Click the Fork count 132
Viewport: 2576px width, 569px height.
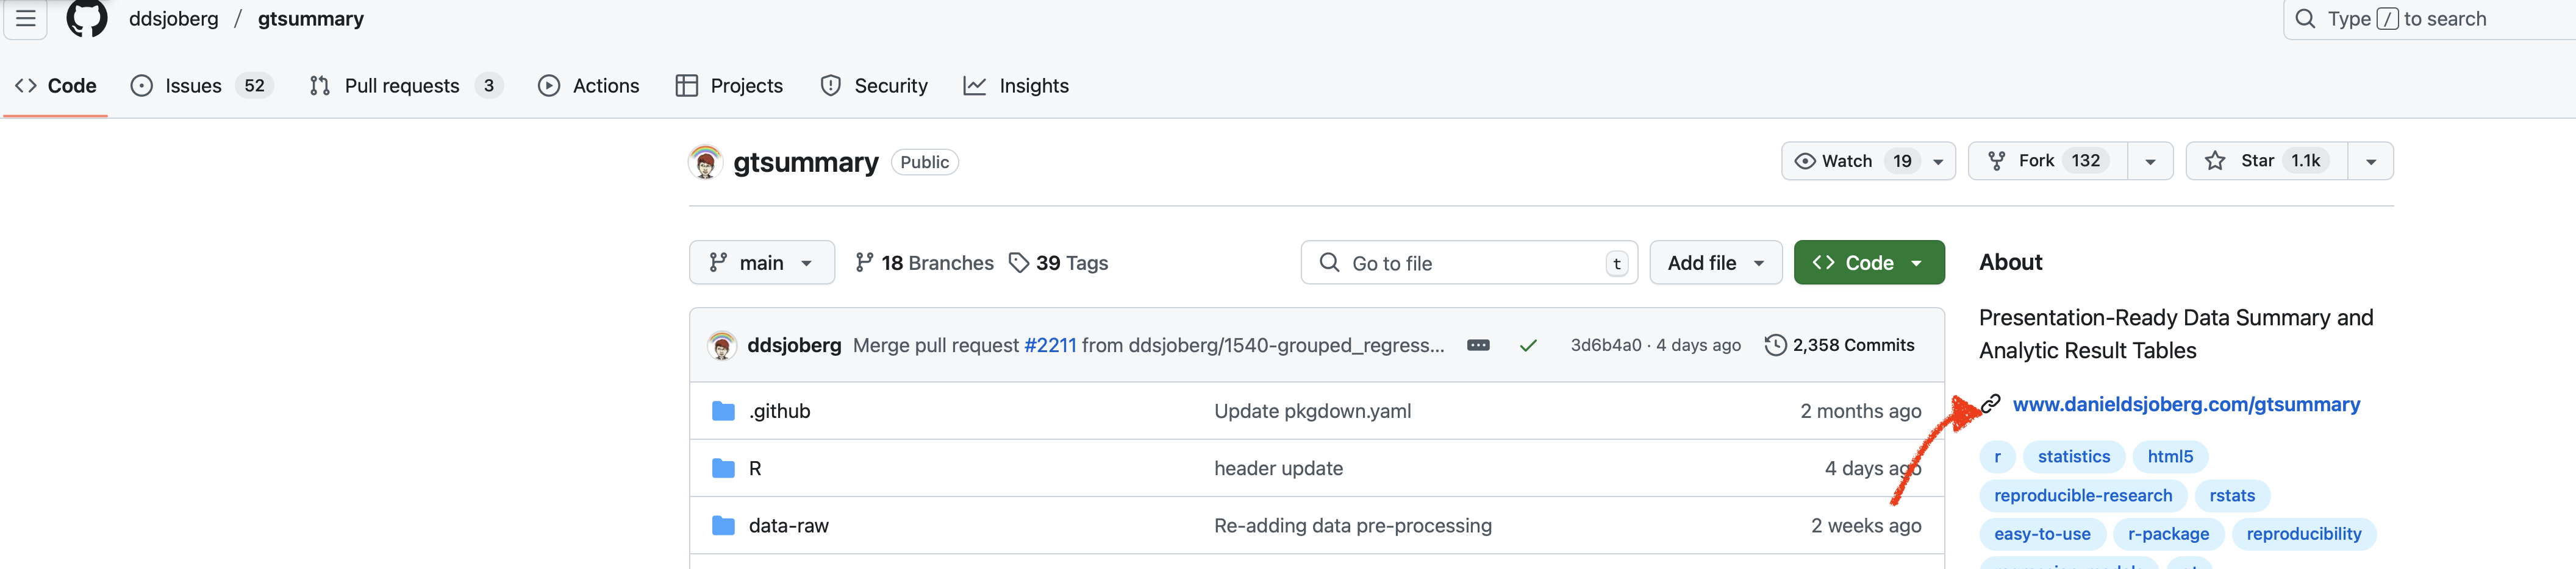(2085, 161)
